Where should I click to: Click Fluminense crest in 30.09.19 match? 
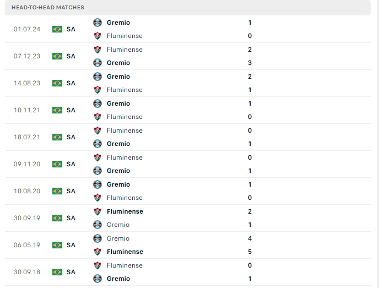(x=98, y=211)
